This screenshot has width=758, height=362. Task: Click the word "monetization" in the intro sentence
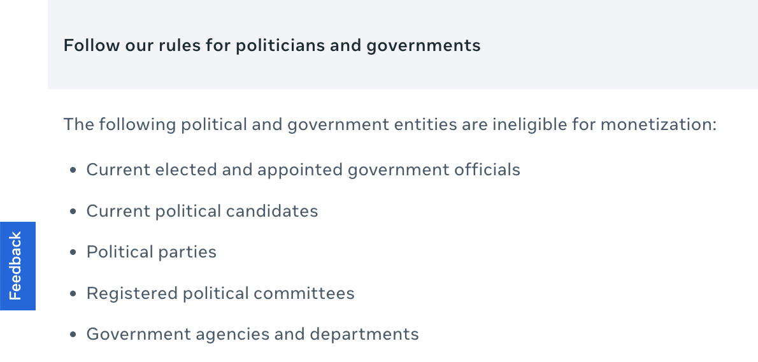[659, 124]
